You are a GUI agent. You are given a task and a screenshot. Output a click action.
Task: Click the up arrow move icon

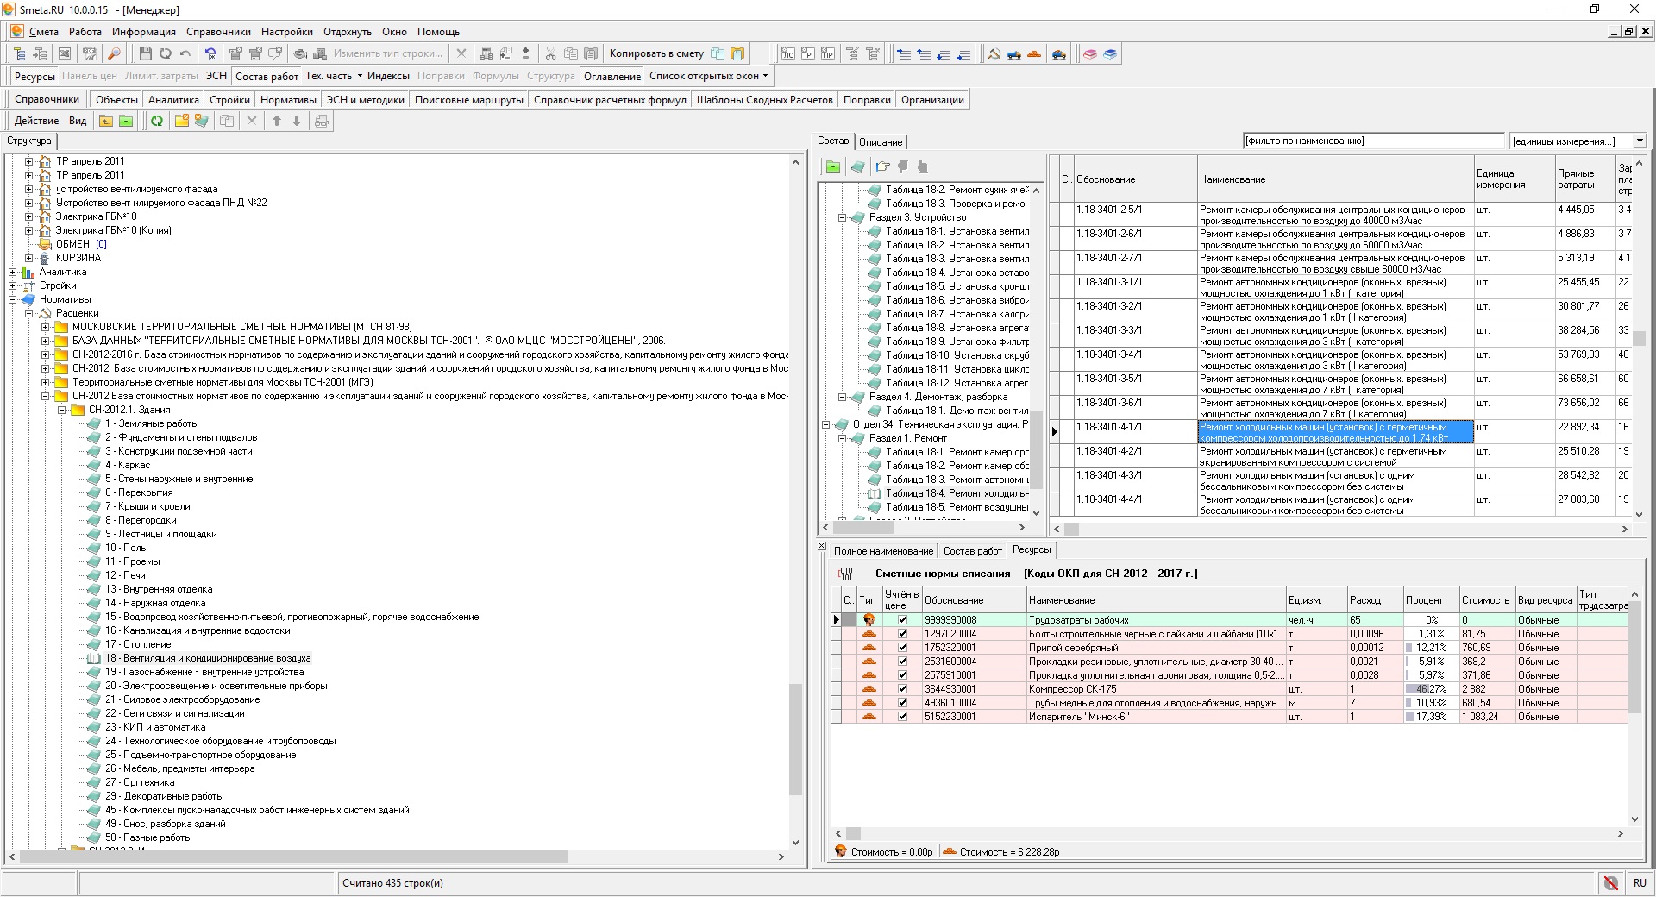click(277, 121)
